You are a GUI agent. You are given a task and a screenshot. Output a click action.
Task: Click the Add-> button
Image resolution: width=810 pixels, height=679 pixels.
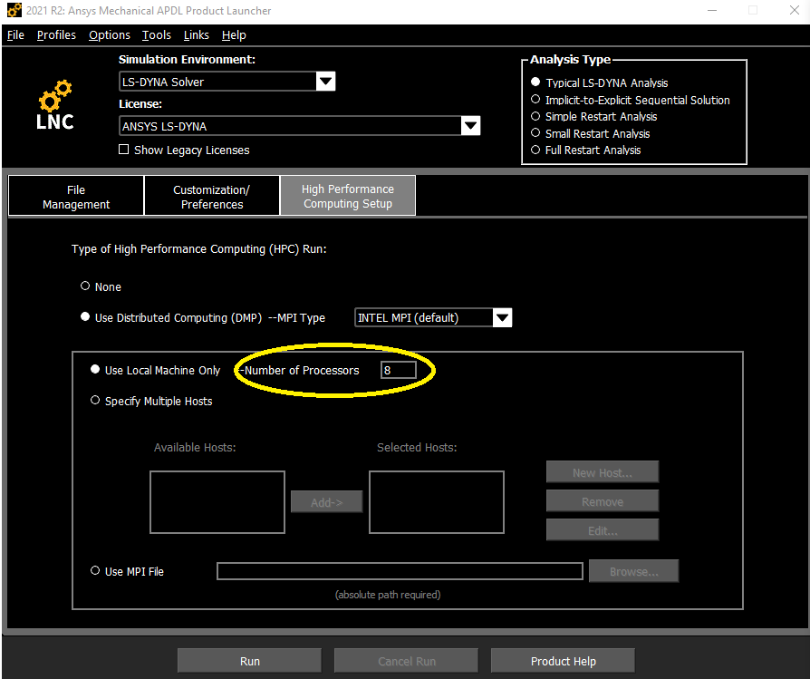point(326,501)
